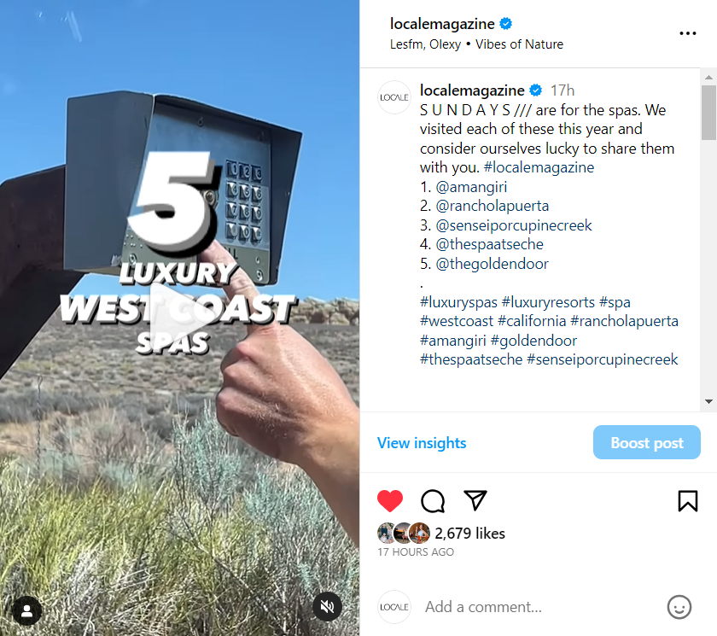Viewport: 717px width, 636px height.
Task: Open @thegoldendoor profile mention
Action: [x=492, y=264]
